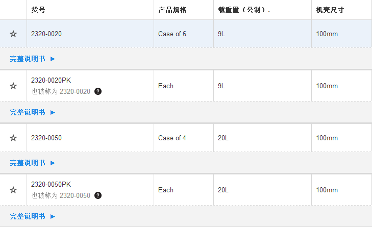Open the 2320-0020PK catalog number
The height and width of the screenshot is (227, 372).
[x=51, y=81]
